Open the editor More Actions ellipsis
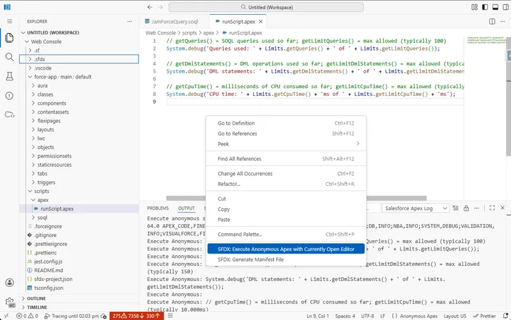 point(503,22)
